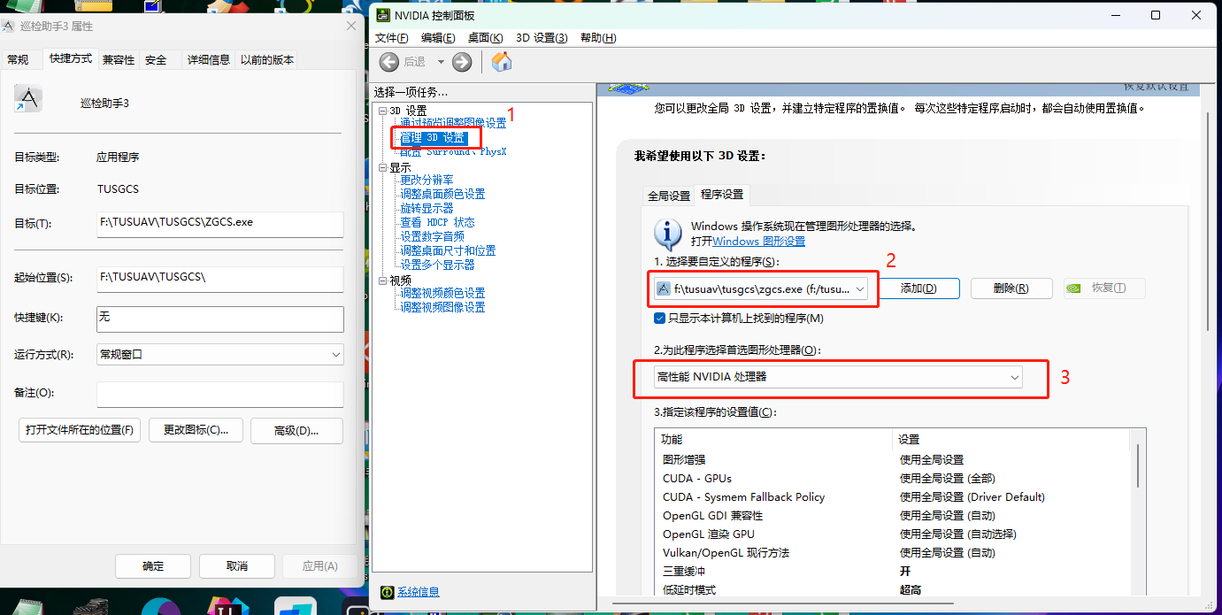Click the 删除(R) button

pyautogui.click(x=1011, y=288)
